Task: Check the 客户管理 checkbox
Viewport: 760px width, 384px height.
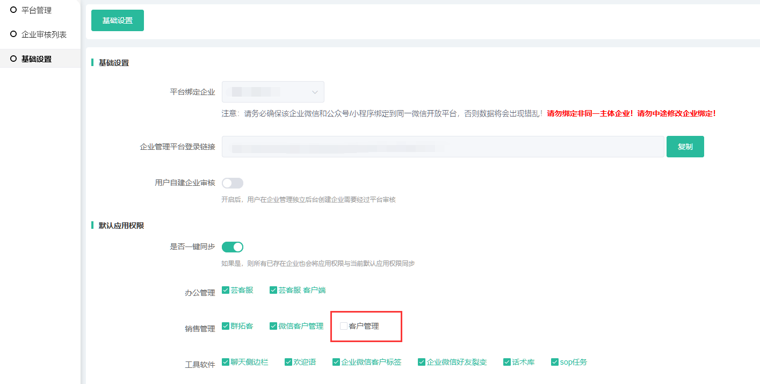Action: 344,327
